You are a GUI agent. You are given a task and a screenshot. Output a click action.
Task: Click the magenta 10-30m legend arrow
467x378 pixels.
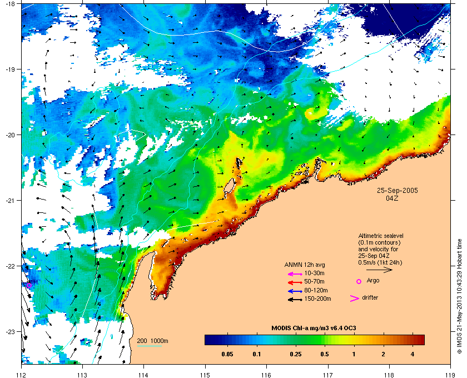coord(295,273)
